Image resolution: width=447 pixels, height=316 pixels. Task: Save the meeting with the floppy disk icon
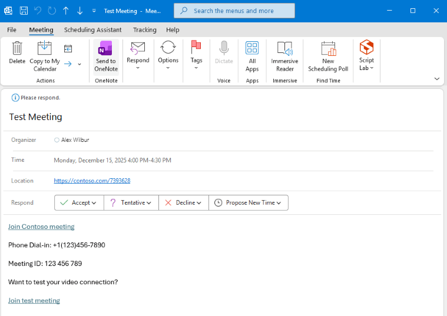pos(24,11)
